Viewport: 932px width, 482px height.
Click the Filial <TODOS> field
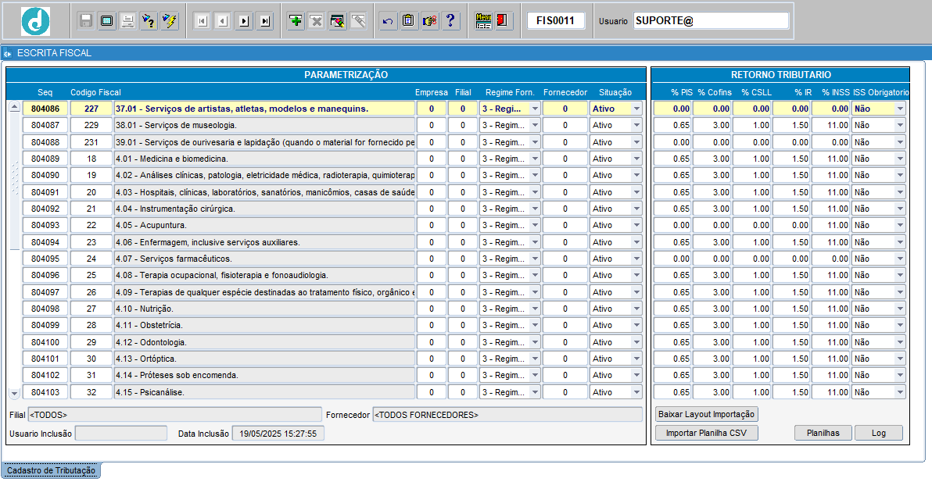(x=174, y=414)
